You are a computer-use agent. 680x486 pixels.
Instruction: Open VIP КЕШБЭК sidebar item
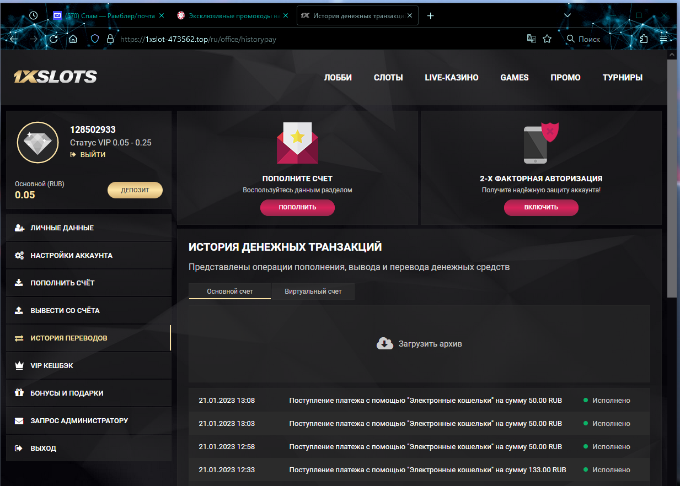tap(89, 366)
